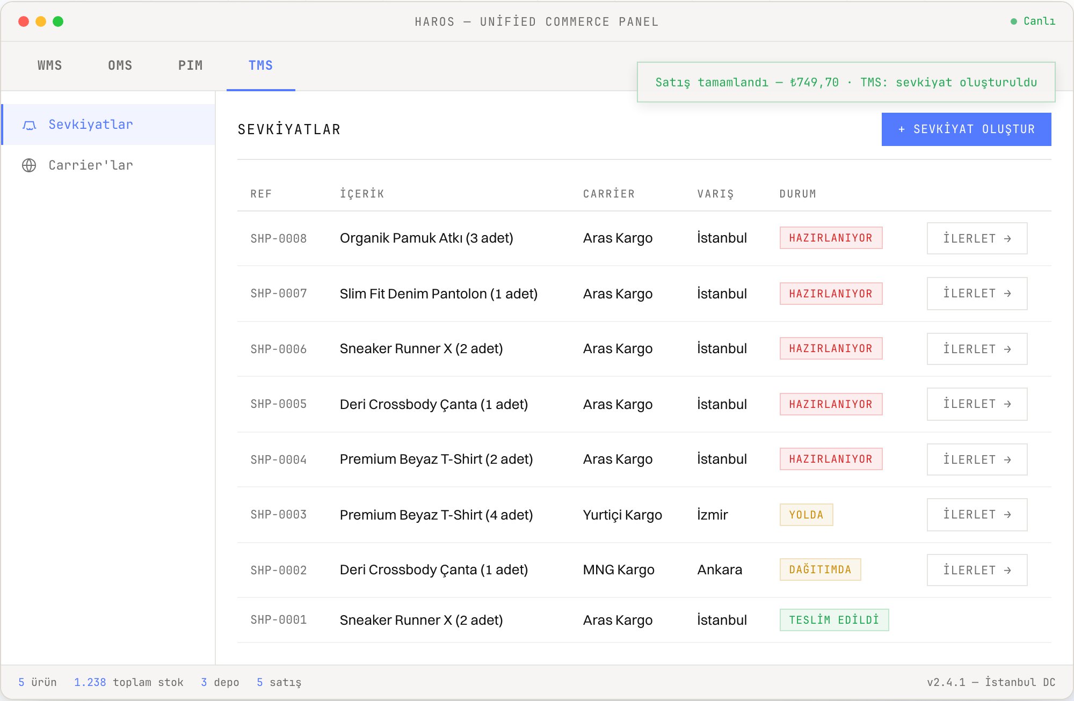This screenshot has width=1074, height=701.
Task: Click the Yurtiçi Kargo carrier cell
Action: pos(622,515)
